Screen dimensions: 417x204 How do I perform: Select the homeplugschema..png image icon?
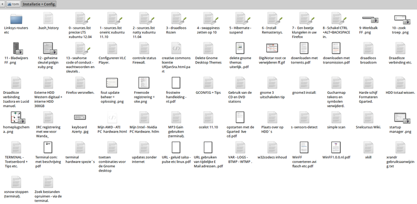click(x=18, y=117)
